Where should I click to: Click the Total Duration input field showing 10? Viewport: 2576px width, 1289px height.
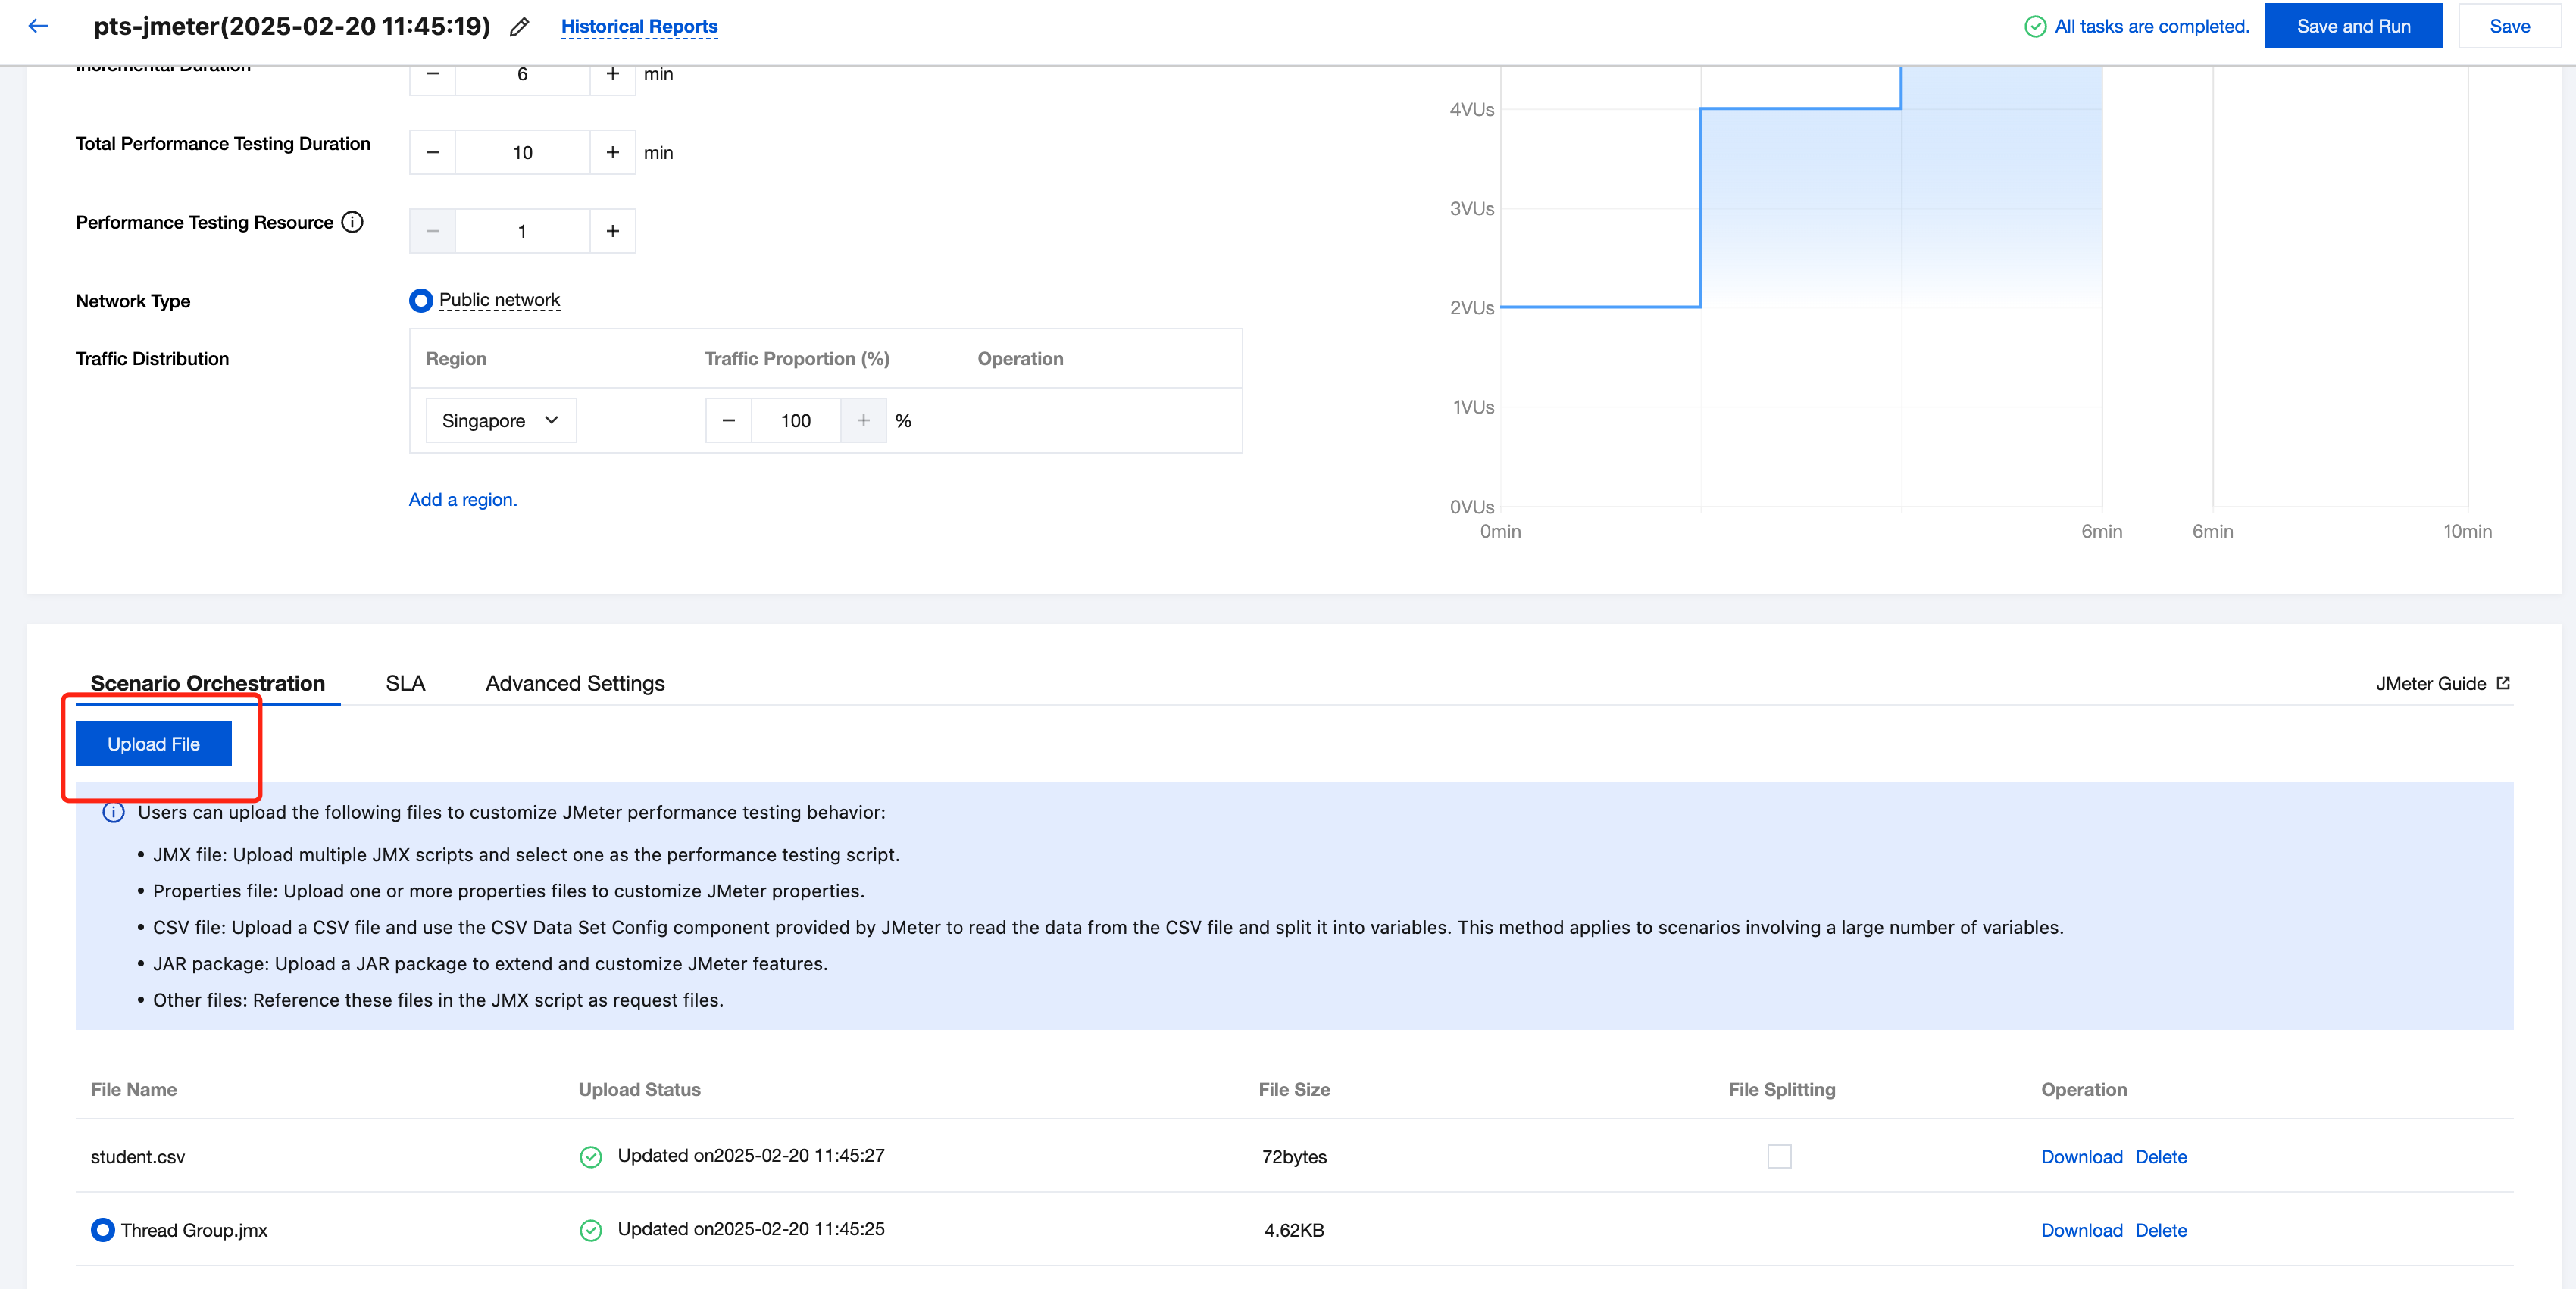[x=522, y=153]
